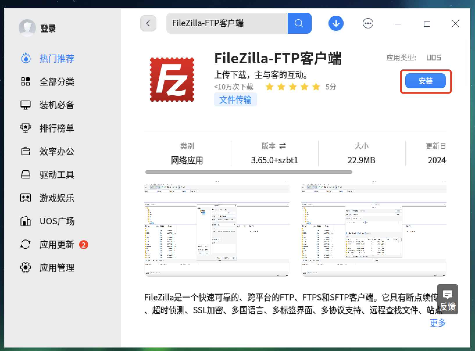Click the version switch arrows icon
This screenshot has height=351, width=475.
coord(282,146)
